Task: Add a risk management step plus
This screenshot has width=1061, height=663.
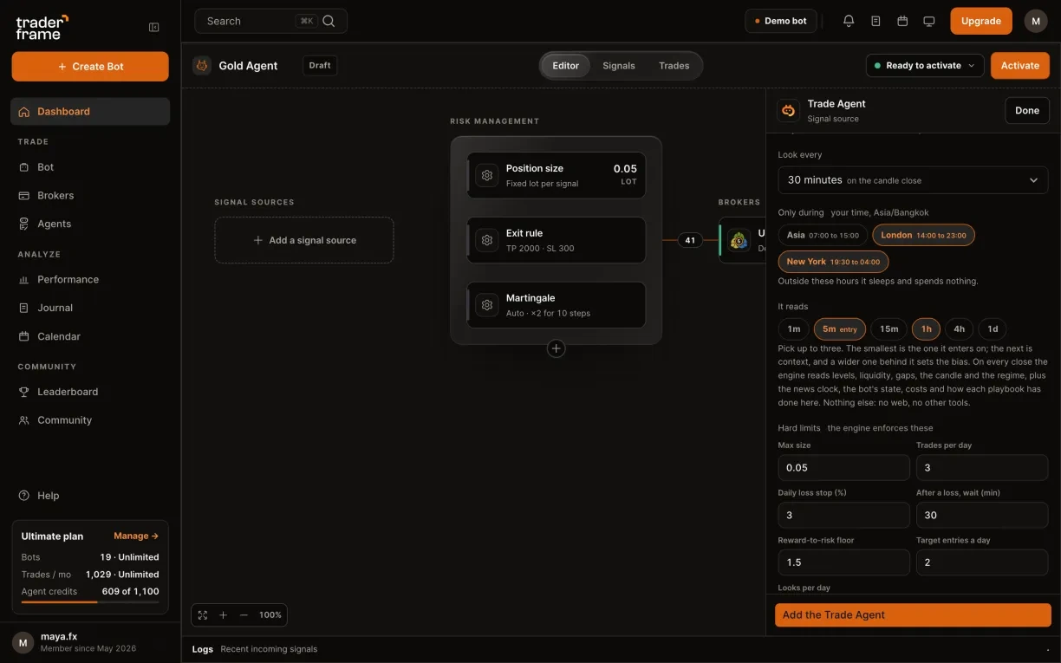Action: [x=557, y=348]
